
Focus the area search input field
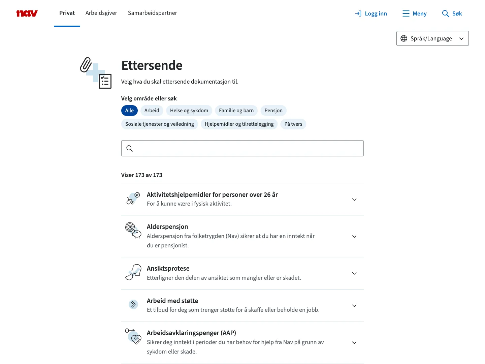[248, 148]
